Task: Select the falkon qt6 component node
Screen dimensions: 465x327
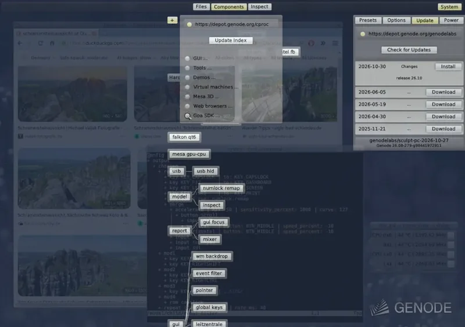Action: point(184,137)
